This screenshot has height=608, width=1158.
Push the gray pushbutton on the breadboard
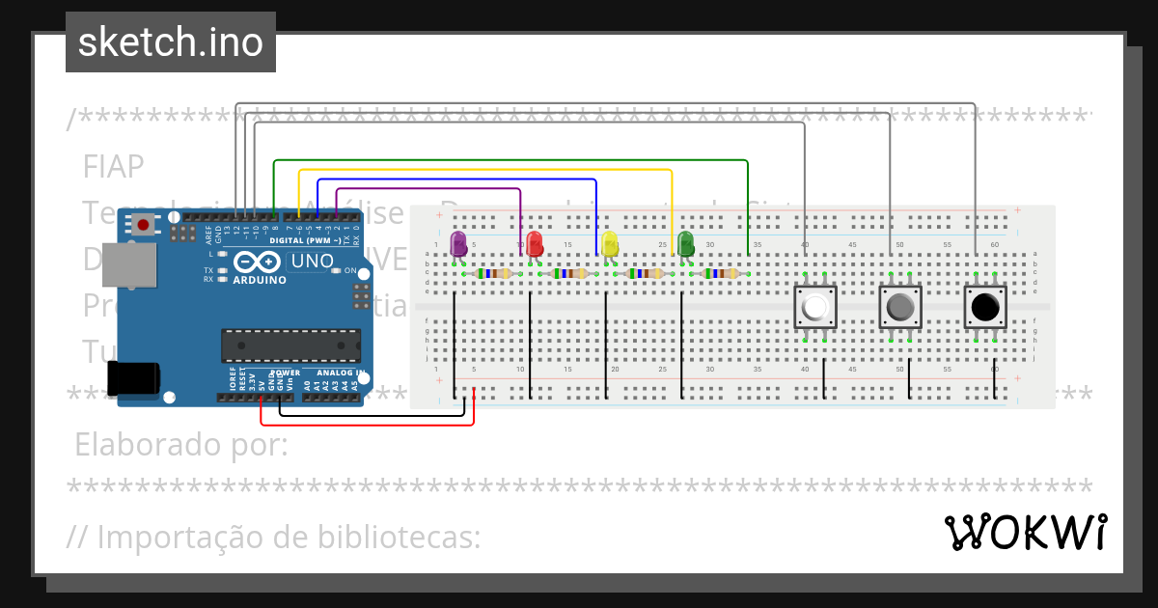[x=899, y=308]
